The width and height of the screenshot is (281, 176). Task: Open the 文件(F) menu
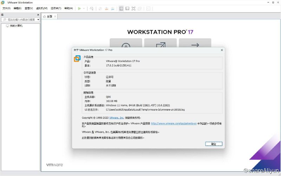pyautogui.click(x=7, y=8)
